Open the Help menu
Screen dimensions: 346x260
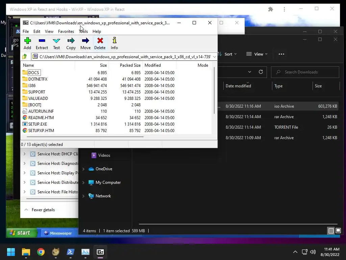point(97,31)
